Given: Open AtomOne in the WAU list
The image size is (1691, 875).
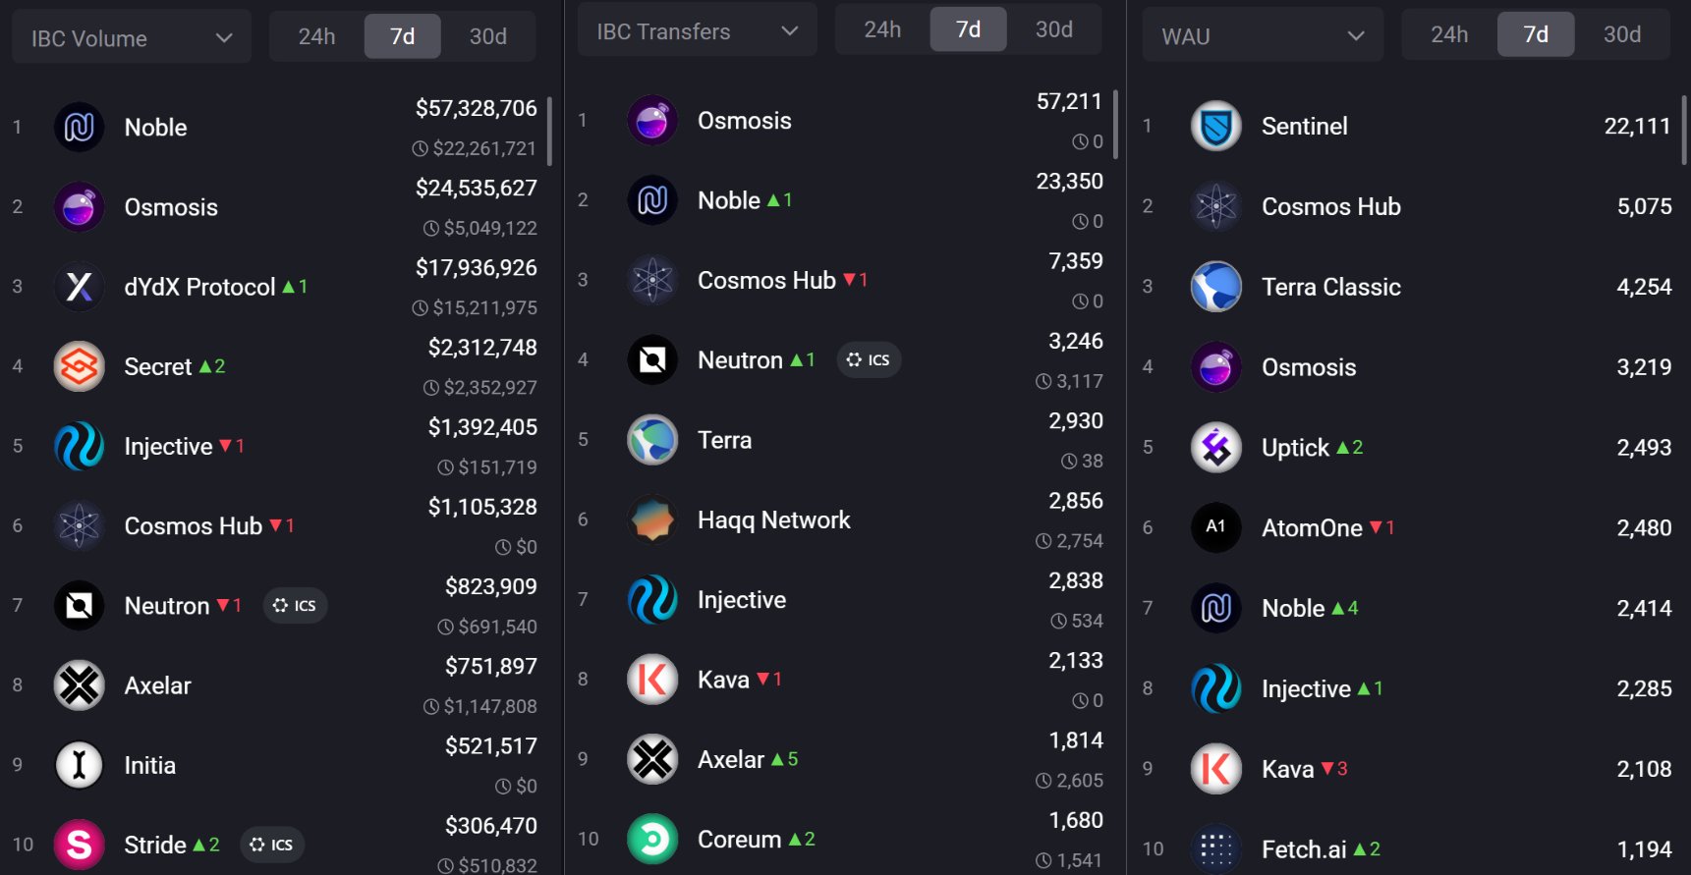Looking at the screenshot, I should pos(1311,528).
